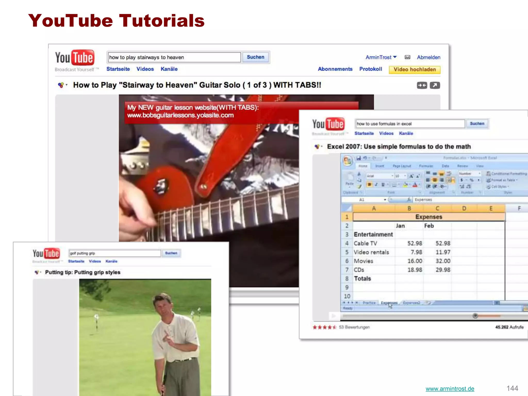Click Suchen button in the golf window
Image resolution: width=528 pixels, height=396 pixels.
pos(171,253)
